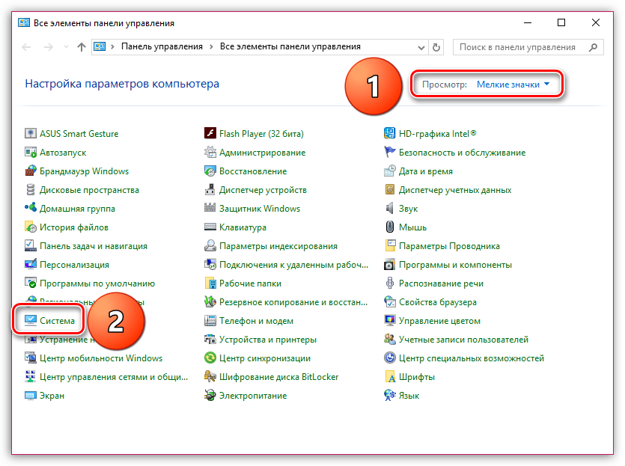Open the Клавиатура keyboard icon
Image resolution: width=625 pixels, height=466 pixels.
(x=210, y=227)
